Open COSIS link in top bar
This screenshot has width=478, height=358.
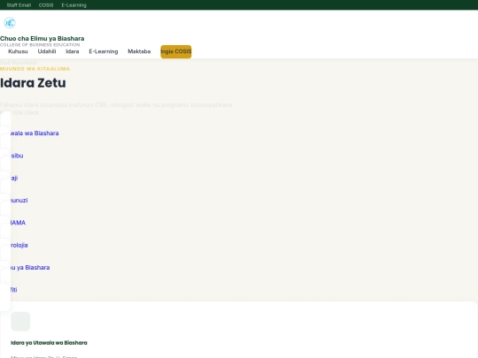46,5
